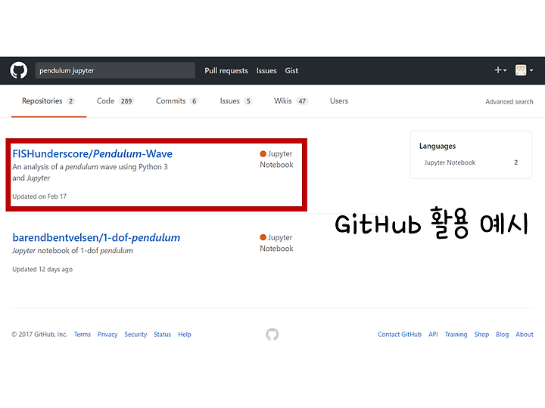The height and width of the screenshot is (408, 545).
Task: Open Contact GitHub link in footer
Action: [400, 335]
